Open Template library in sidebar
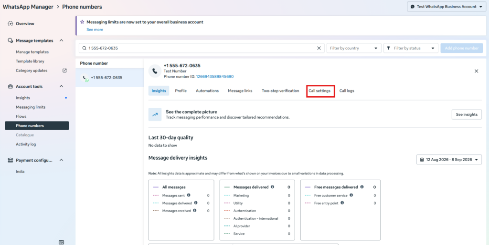 [x=30, y=61]
